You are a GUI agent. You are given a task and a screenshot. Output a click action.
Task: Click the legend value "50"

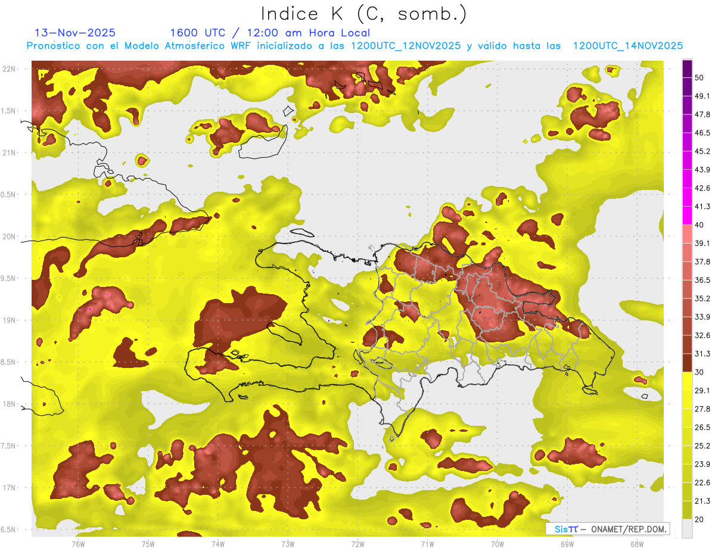699,77
